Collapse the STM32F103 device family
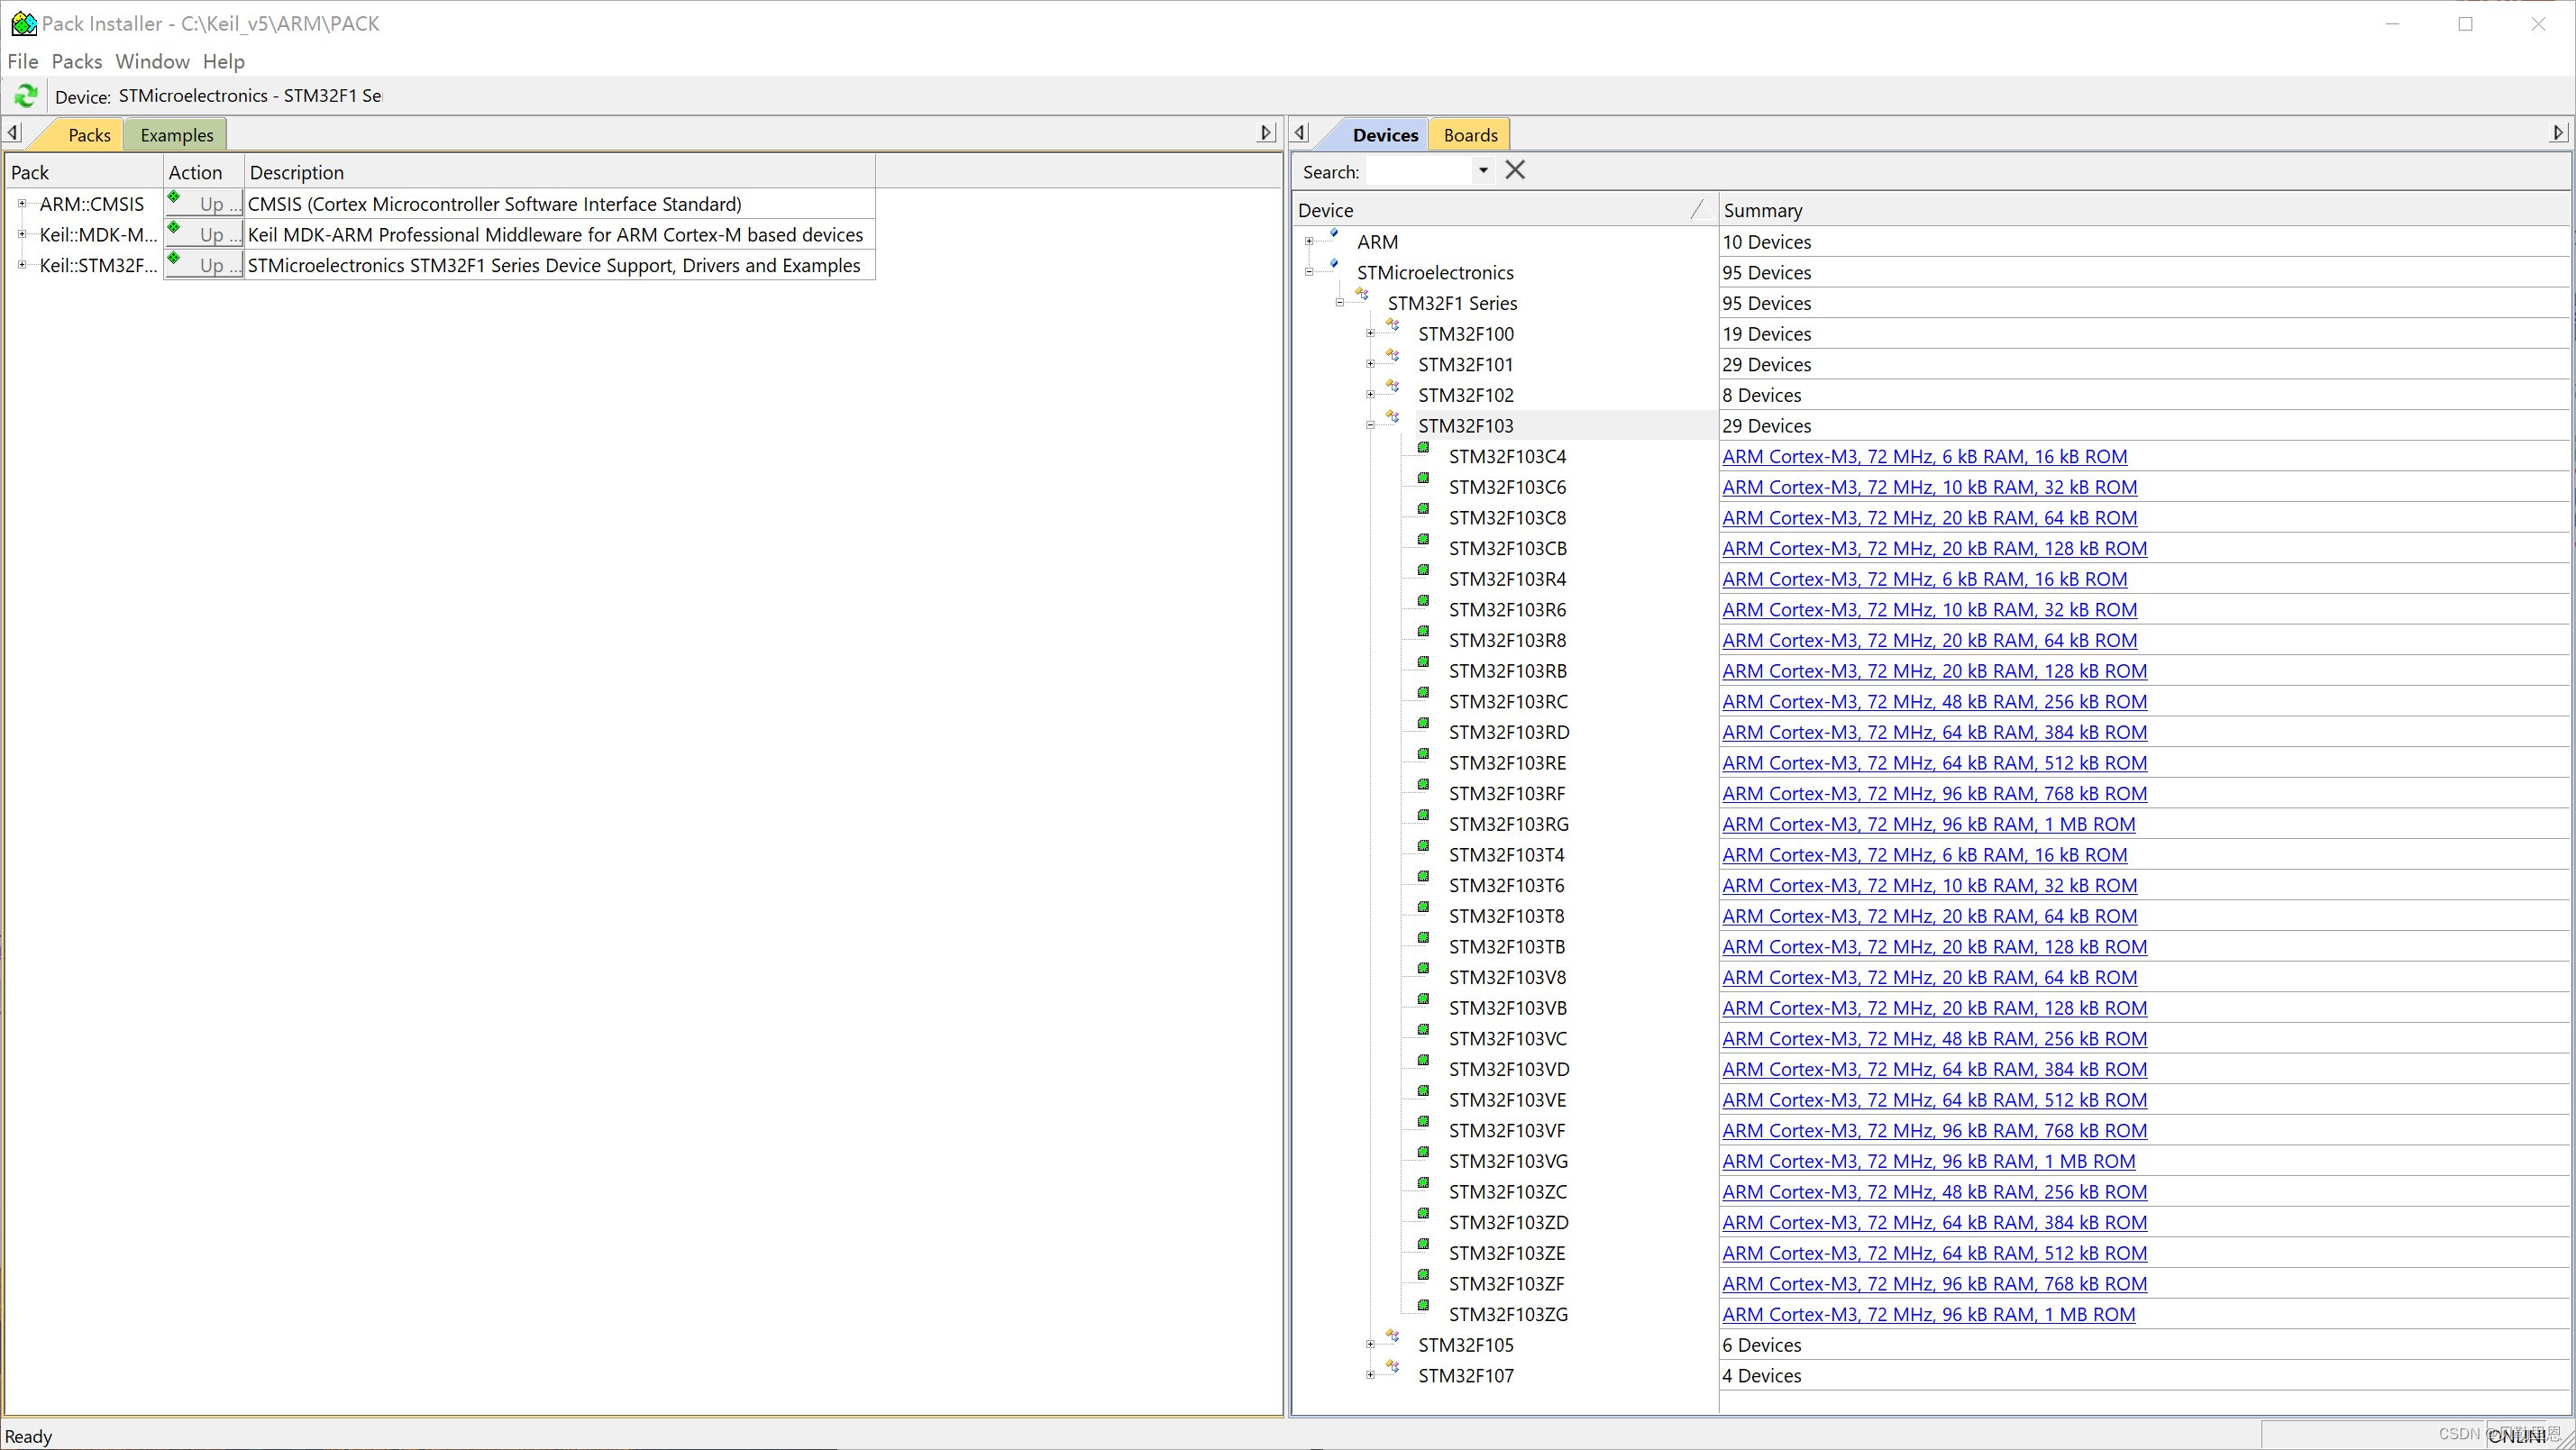This screenshot has width=2576, height=1450. [x=1370, y=426]
